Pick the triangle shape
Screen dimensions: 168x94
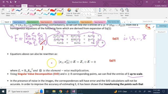pos(93,12)
